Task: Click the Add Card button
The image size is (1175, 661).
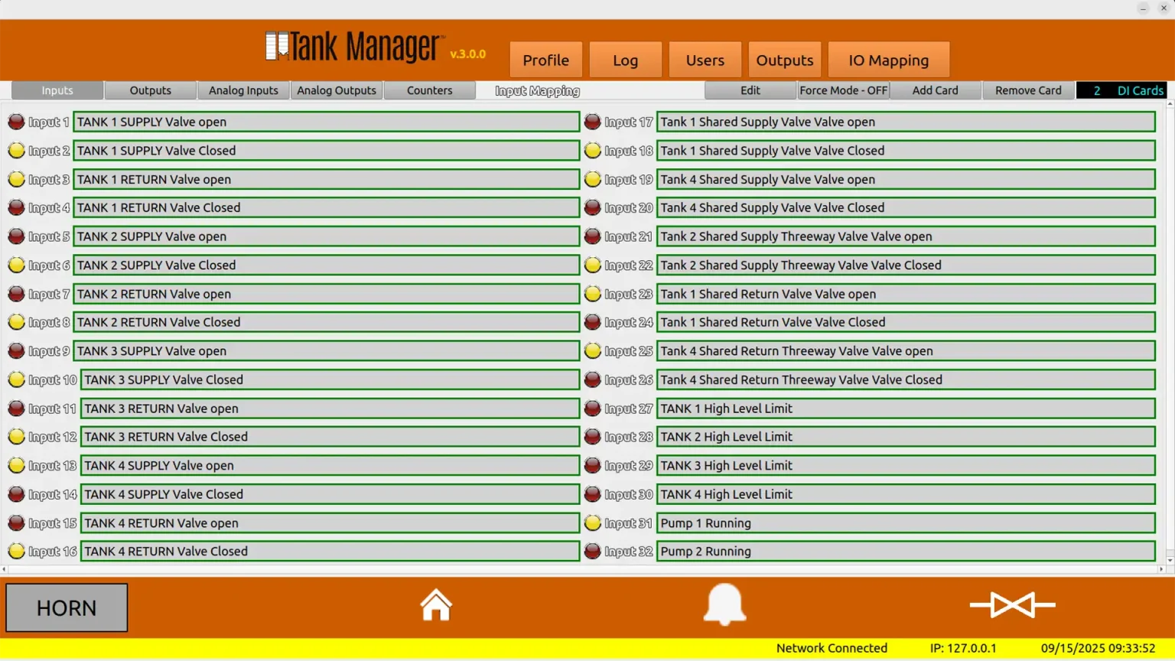Action: pos(936,90)
